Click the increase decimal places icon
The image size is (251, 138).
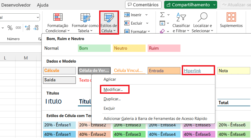pos(27,28)
